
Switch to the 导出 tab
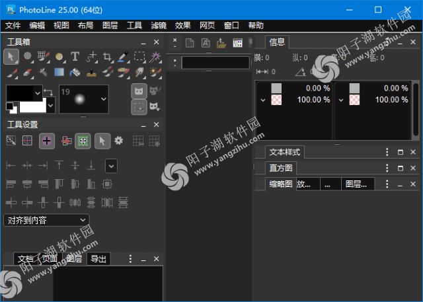click(98, 259)
